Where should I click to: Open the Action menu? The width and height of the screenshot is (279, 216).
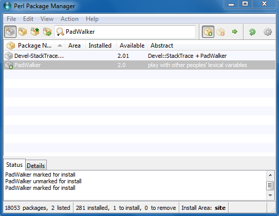pos(69,19)
